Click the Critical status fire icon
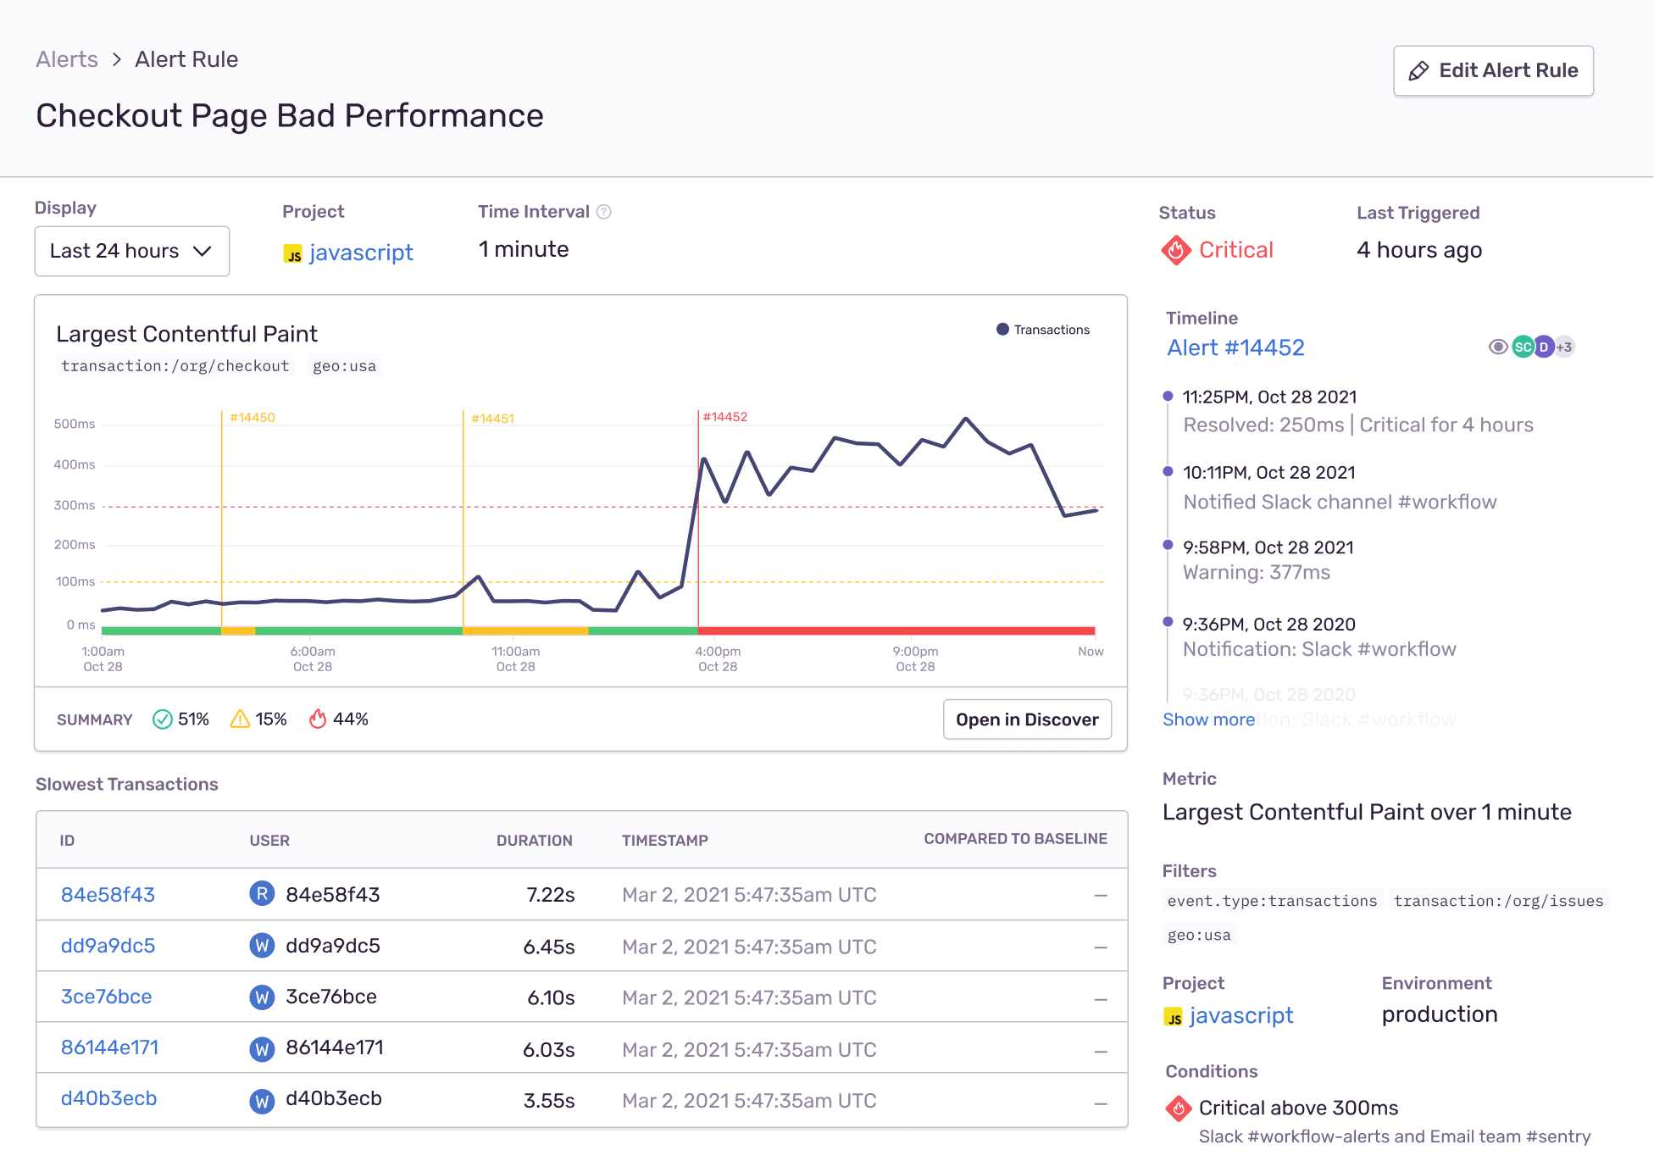The height and width of the screenshot is (1161, 1654). 1176,250
